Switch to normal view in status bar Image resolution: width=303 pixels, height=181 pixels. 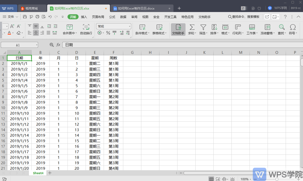pos(211,179)
